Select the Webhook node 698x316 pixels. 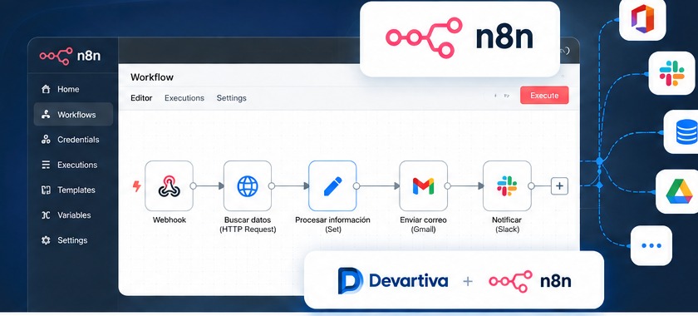(x=170, y=185)
